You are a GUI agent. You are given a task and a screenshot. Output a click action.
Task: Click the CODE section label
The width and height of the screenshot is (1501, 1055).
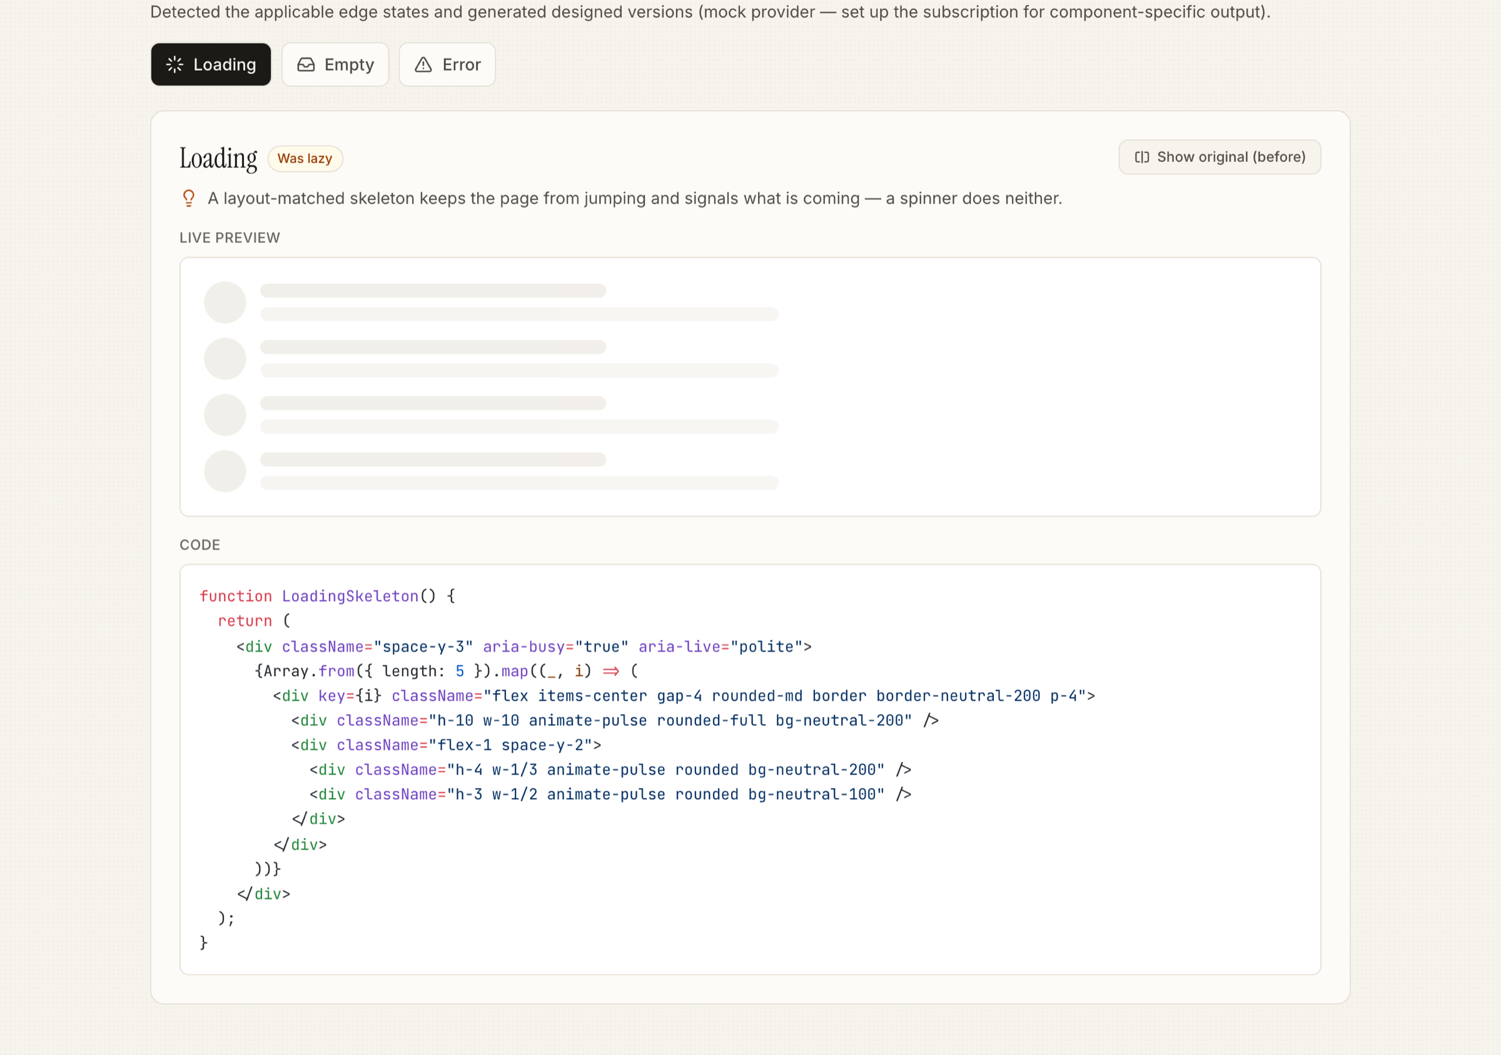(200, 545)
